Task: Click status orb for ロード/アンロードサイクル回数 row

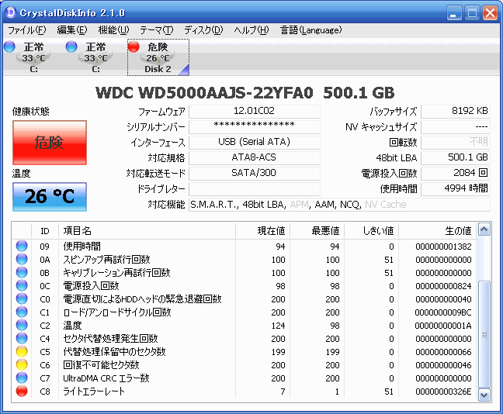Action: point(22,312)
